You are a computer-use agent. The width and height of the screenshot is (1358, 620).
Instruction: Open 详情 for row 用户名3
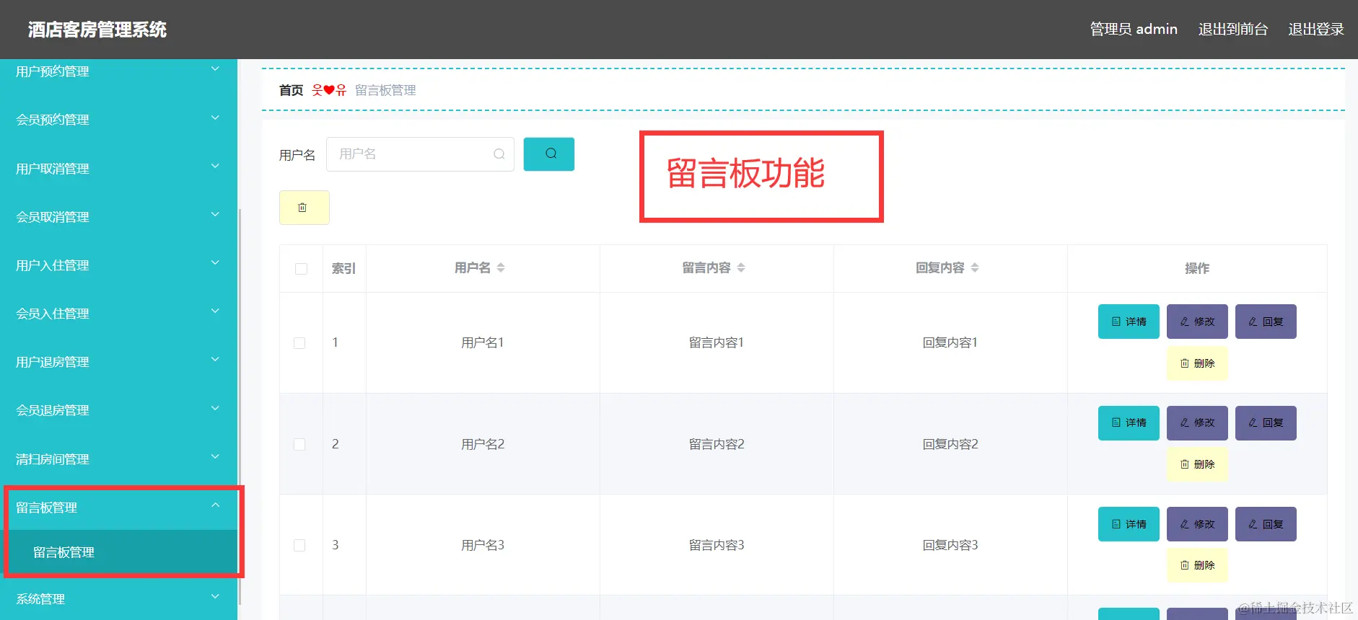(x=1129, y=524)
